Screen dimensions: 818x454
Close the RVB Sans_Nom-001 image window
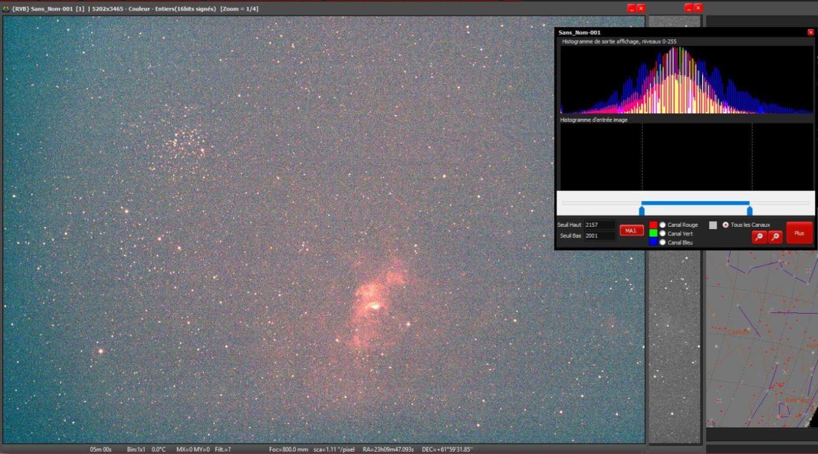click(640, 8)
